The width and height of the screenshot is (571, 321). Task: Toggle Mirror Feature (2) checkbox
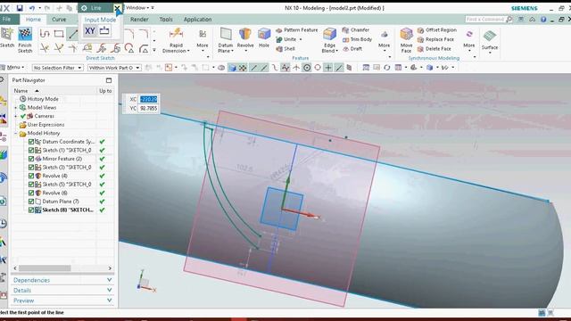31,159
